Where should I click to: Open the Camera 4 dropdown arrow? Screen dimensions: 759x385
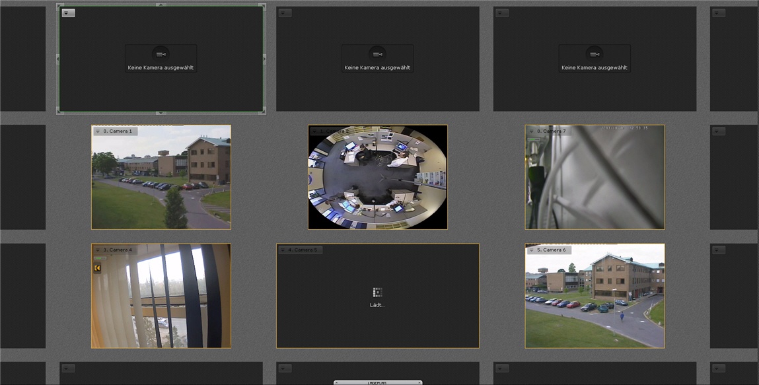(x=98, y=250)
